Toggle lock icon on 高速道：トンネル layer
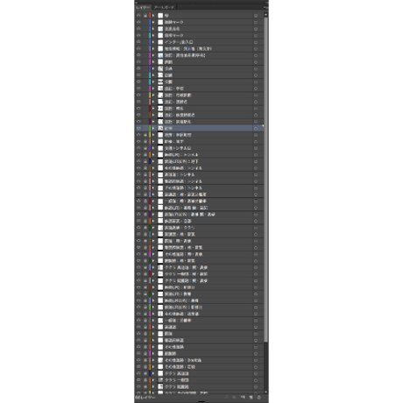This screenshot has height=403, width=403. (x=145, y=174)
